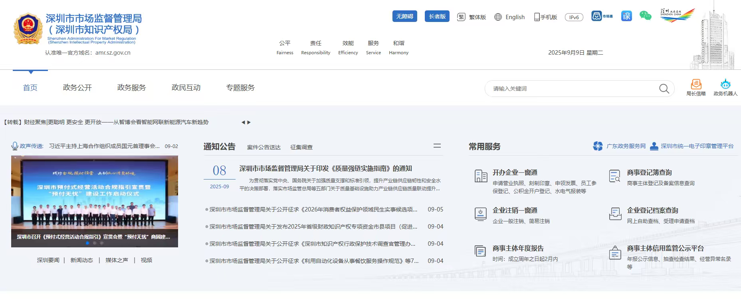The height and width of the screenshot is (304, 741).
Task: Toggle 繁体版 traditional Chinese
Action: pyautogui.click(x=472, y=17)
